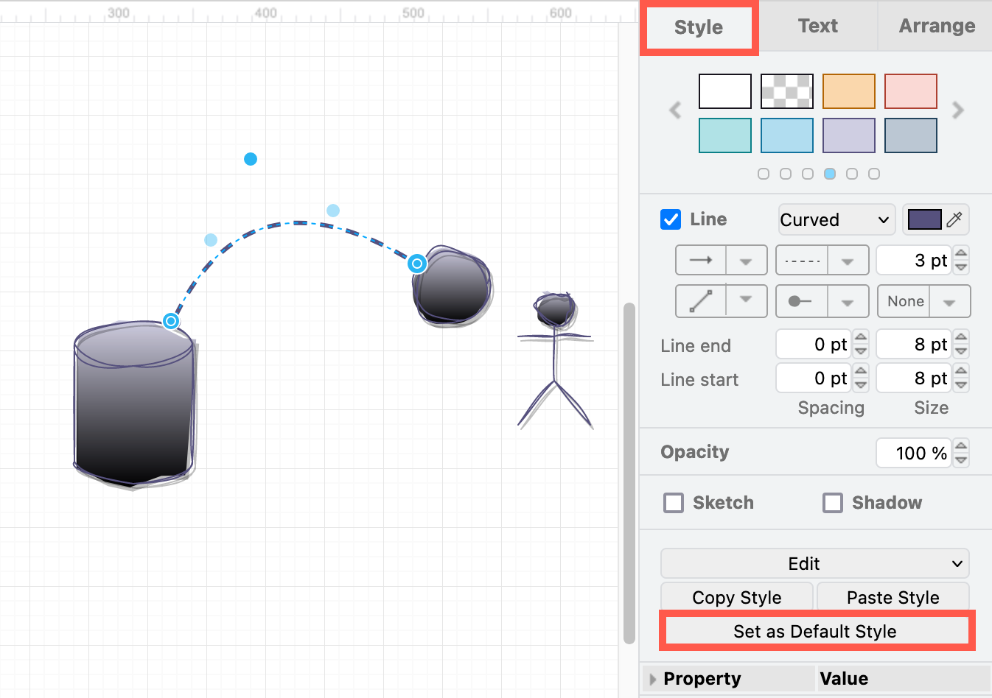Uncheck the Line checkbox

pos(671,219)
